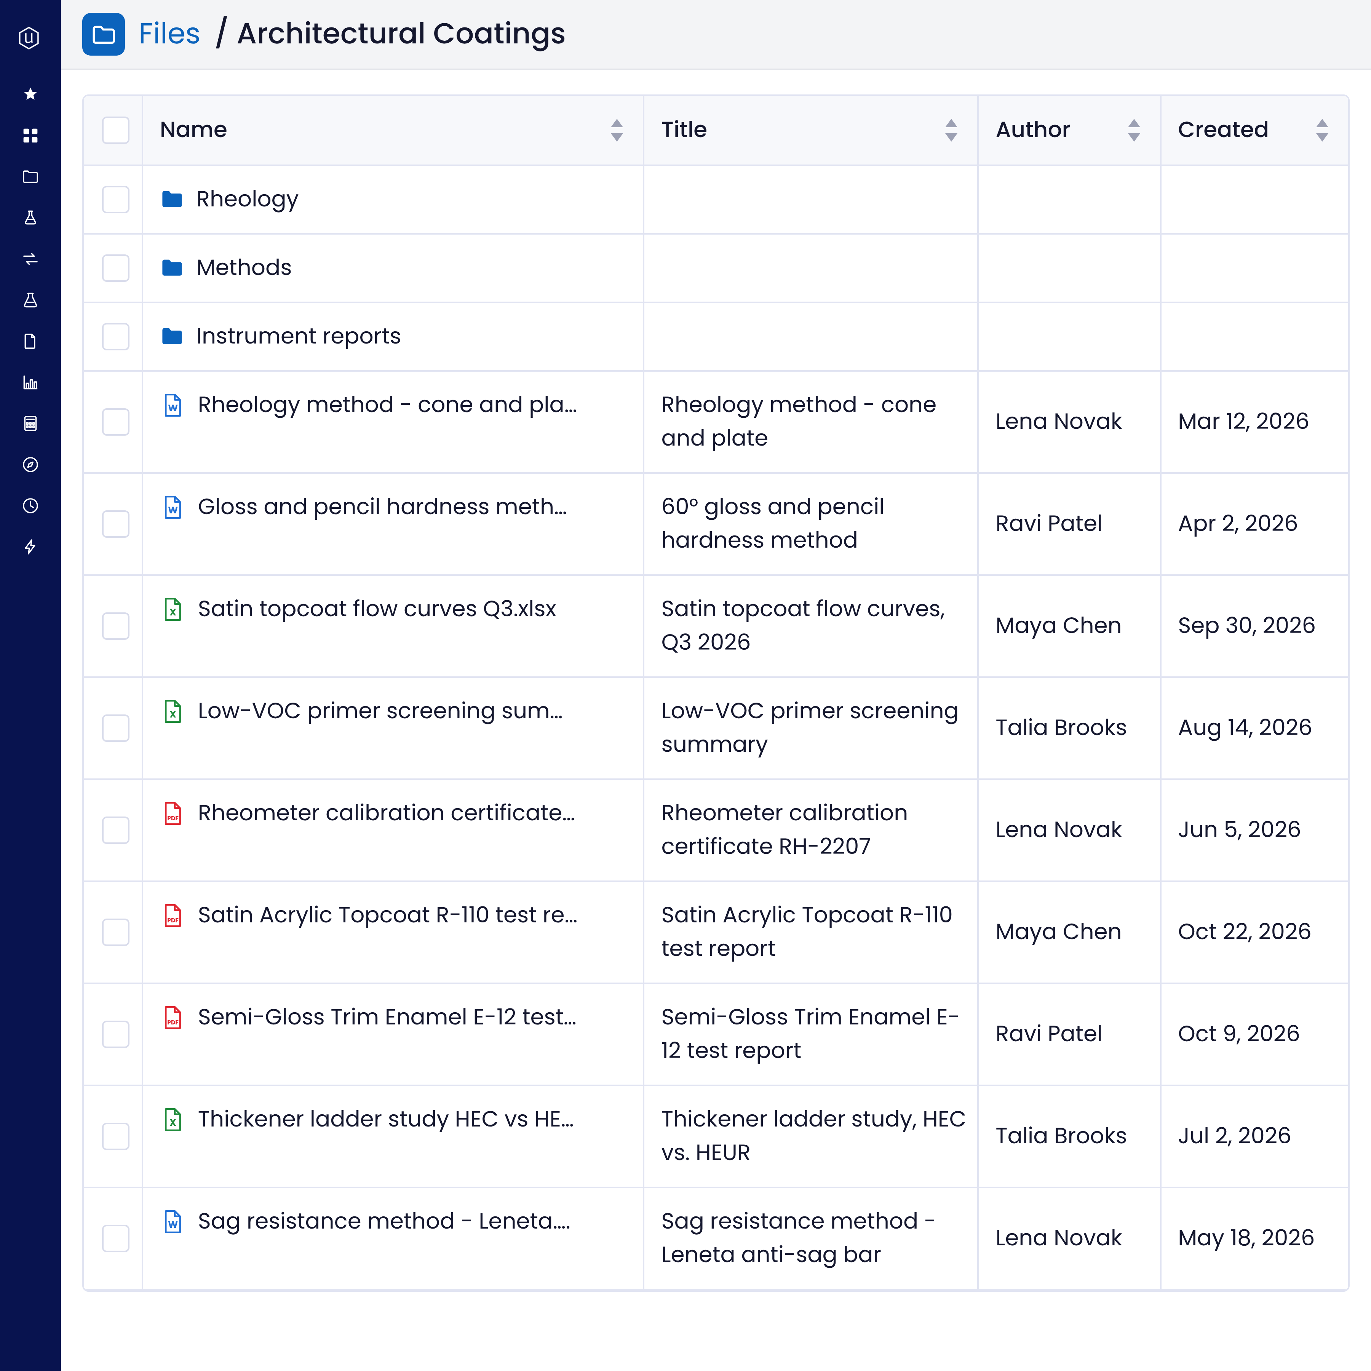1371x1371 pixels.
Task: Open the star favorites icon in sidebar
Action: (x=30, y=94)
